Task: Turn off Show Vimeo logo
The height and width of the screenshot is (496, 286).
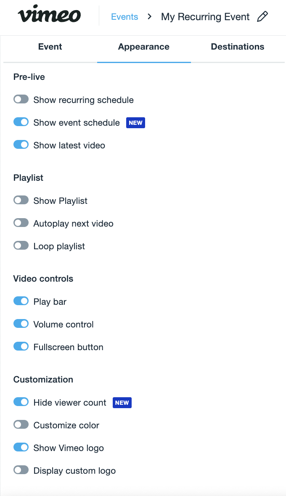Action: pyautogui.click(x=21, y=448)
